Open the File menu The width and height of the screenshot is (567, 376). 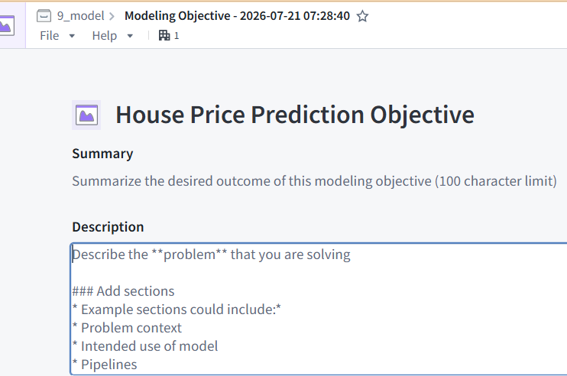click(x=49, y=36)
